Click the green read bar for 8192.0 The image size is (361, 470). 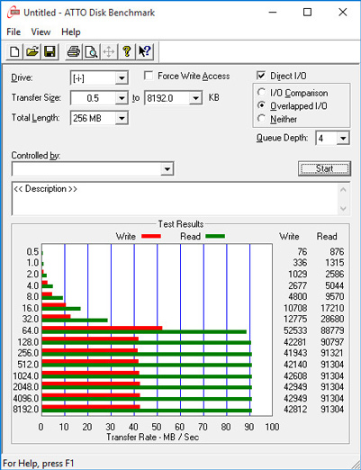(147, 411)
